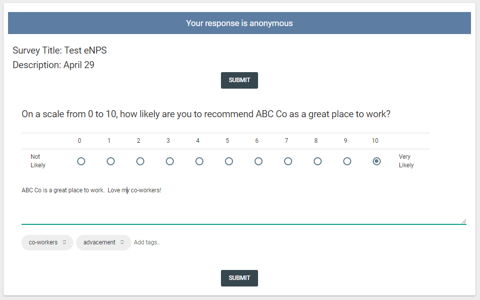480x300 pixels.
Task: Click the Very Likely label
Action: pos(406,161)
